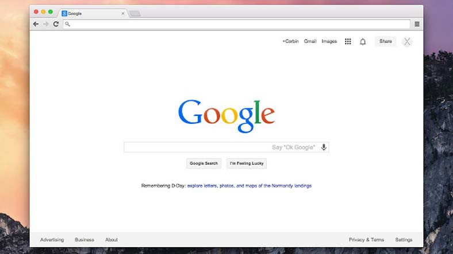The height and width of the screenshot is (254, 453).
Task: Focus the browser address bar
Action: pos(237,24)
